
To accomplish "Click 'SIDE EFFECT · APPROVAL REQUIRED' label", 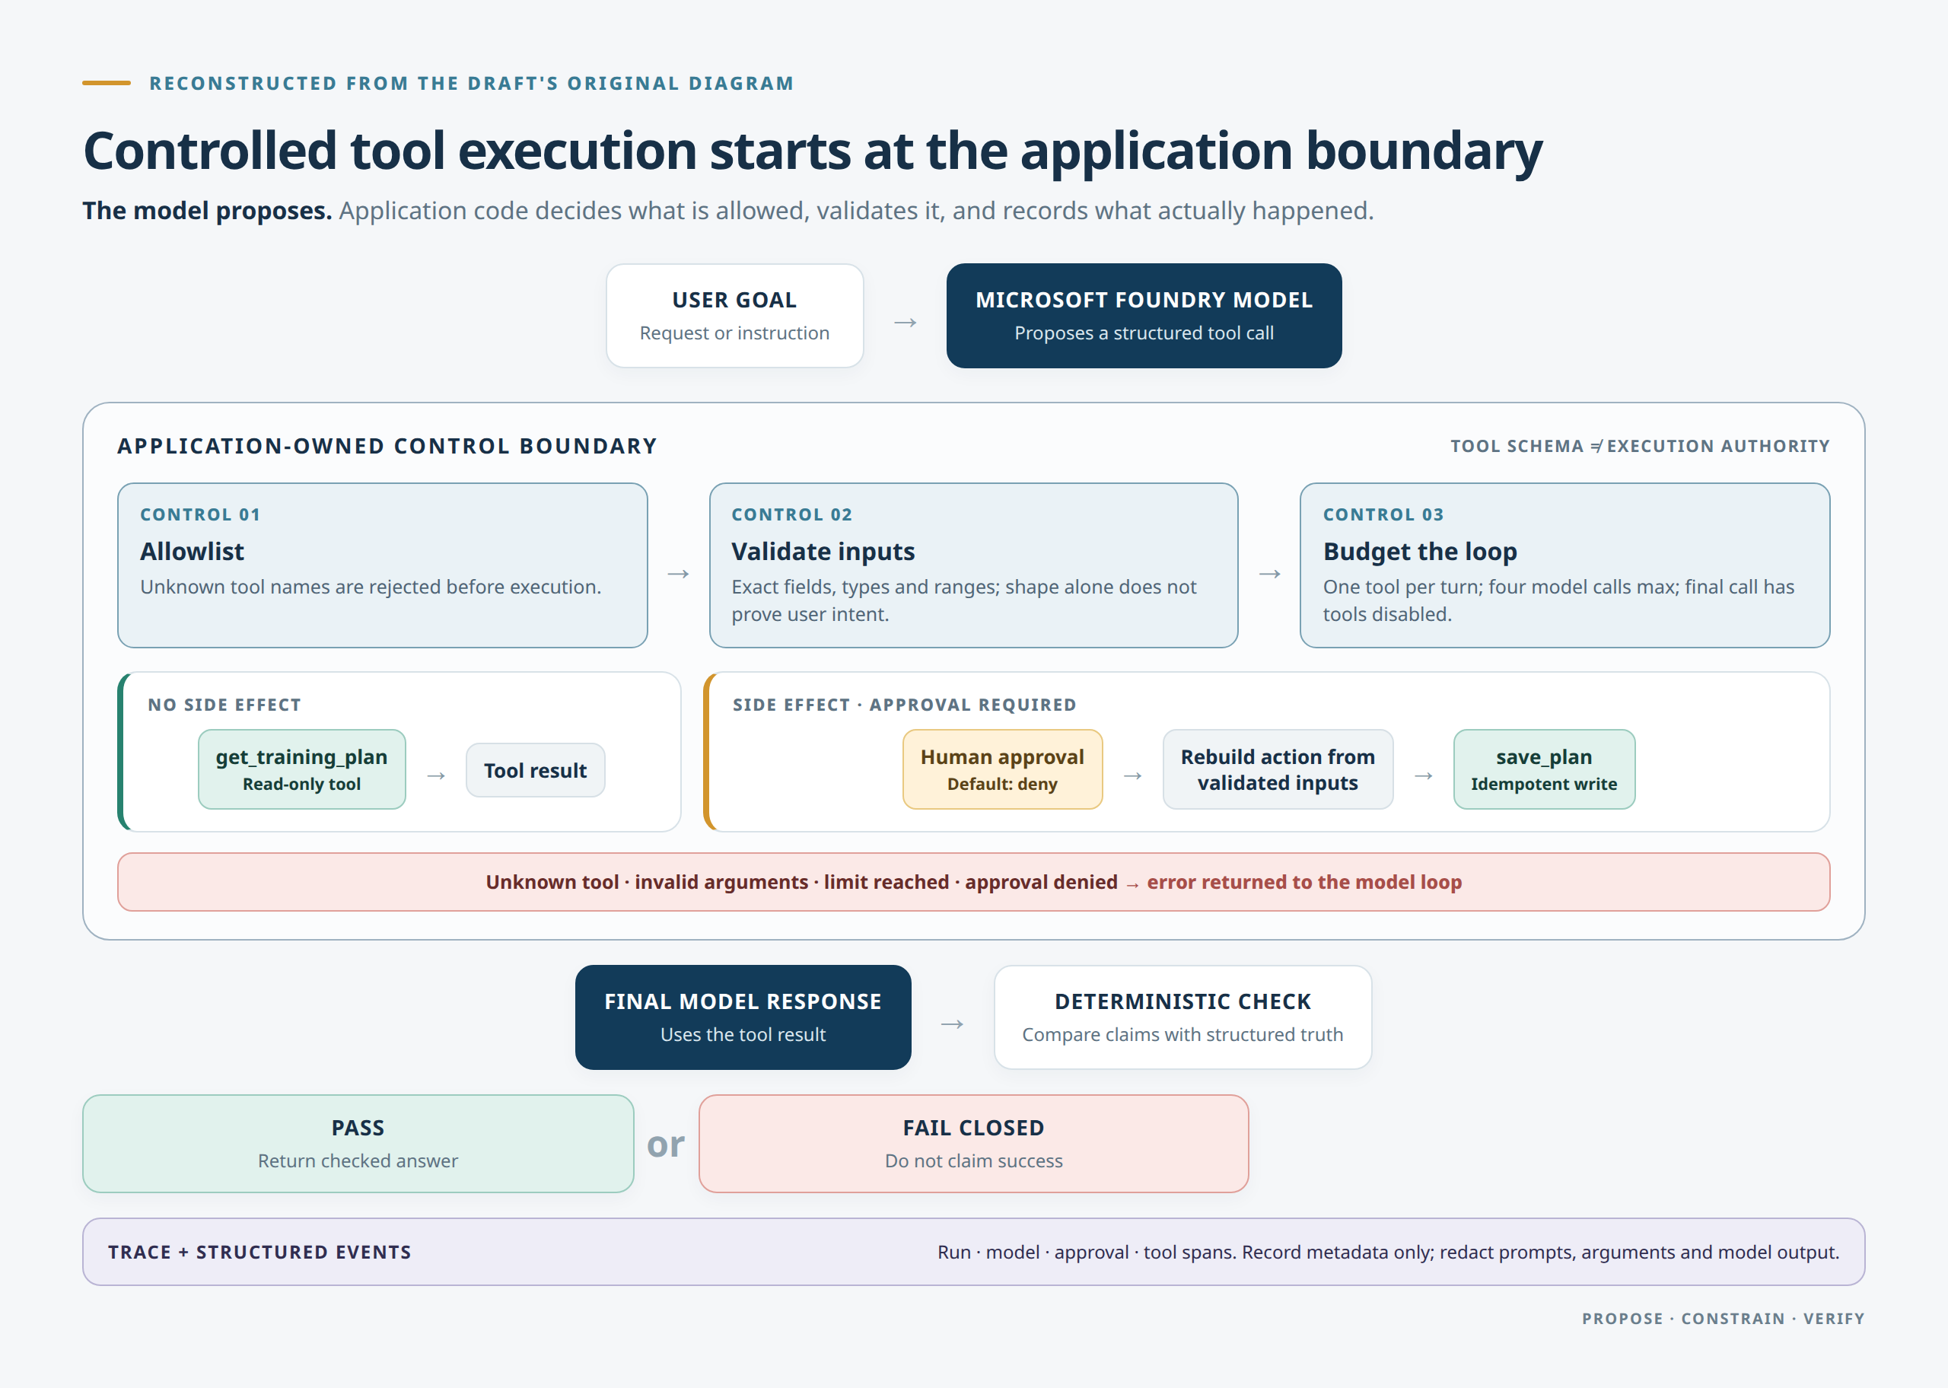I will tap(904, 704).
